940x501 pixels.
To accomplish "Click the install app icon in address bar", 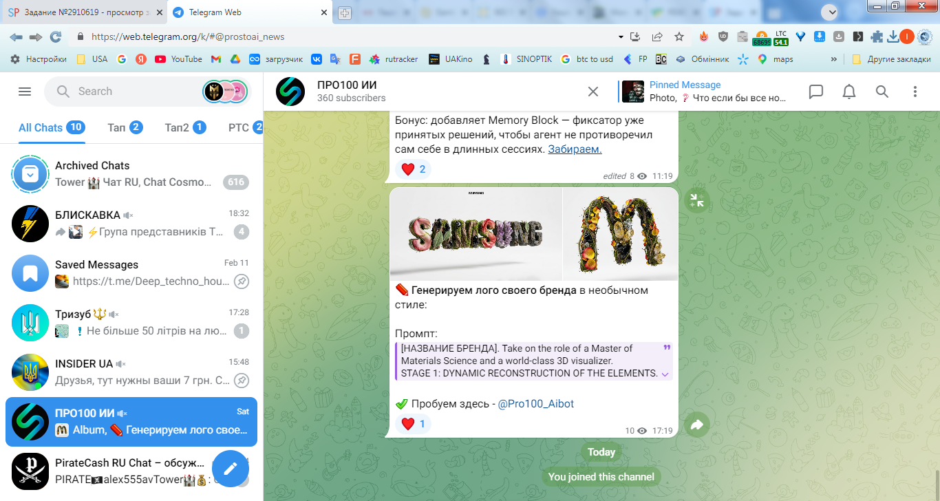I will (635, 36).
